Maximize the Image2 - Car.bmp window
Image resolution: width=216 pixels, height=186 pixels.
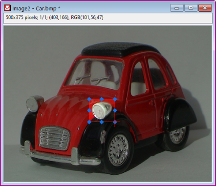pyautogui.click(x=191, y=8)
